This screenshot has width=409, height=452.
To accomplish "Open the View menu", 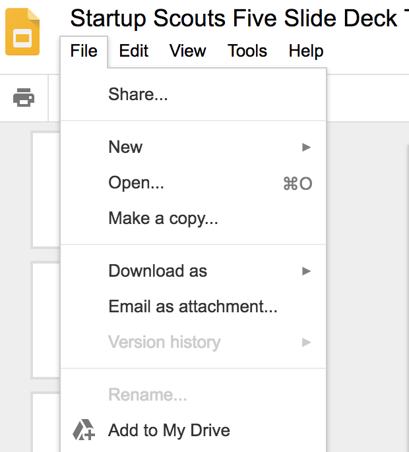I will [187, 51].
